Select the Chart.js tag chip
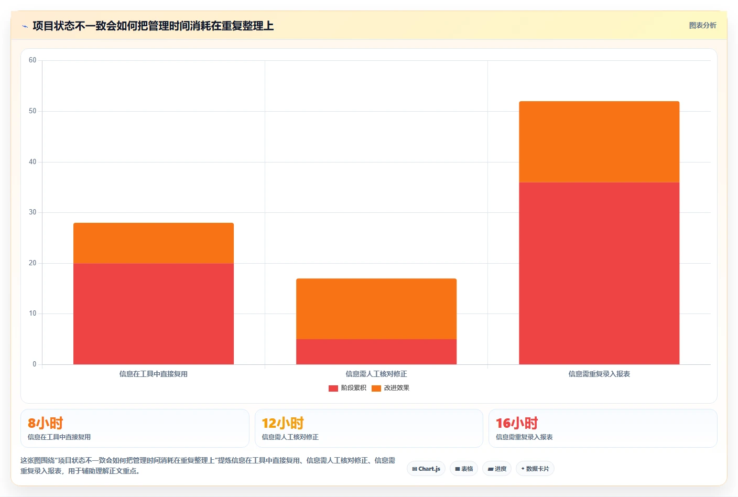The height and width of the screenshot is (497, 738). (x=426, y=469)
